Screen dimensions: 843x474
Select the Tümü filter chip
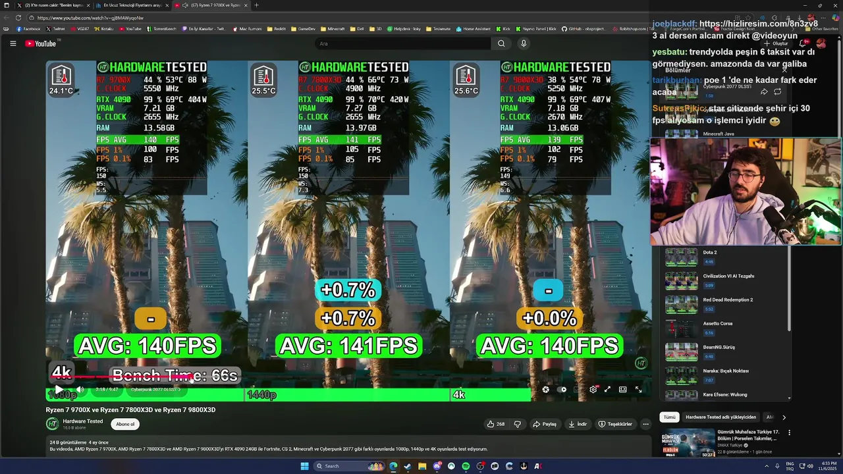tap(669, 417)
